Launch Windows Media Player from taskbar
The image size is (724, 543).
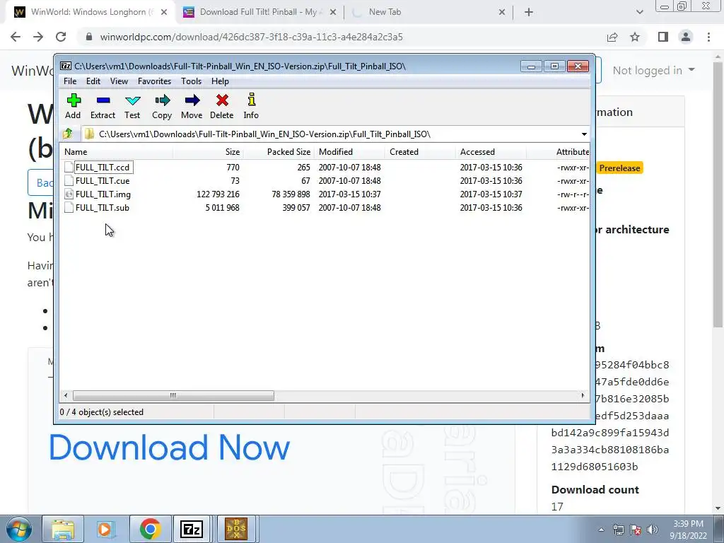106,529
